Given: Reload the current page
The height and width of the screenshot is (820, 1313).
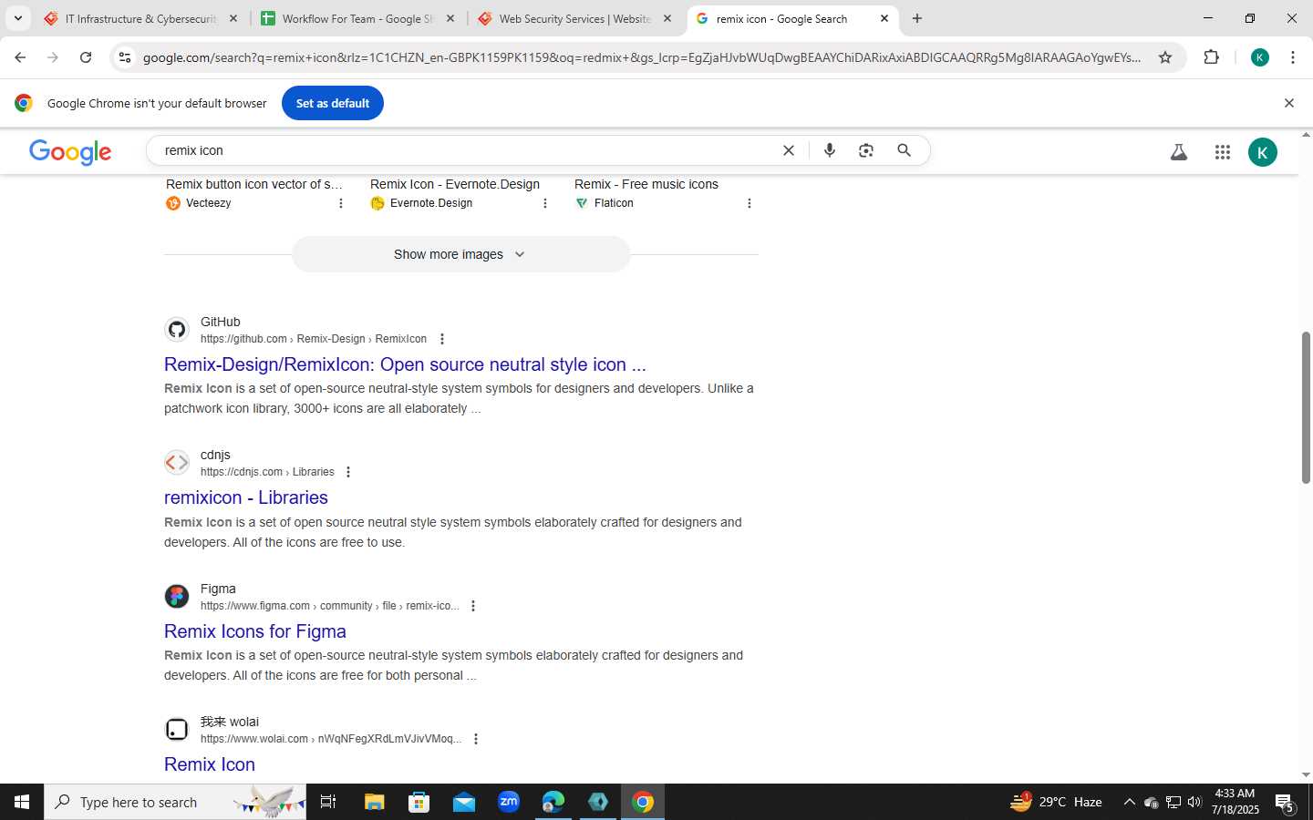Looking at the screenshot, I should click(86, 57).
